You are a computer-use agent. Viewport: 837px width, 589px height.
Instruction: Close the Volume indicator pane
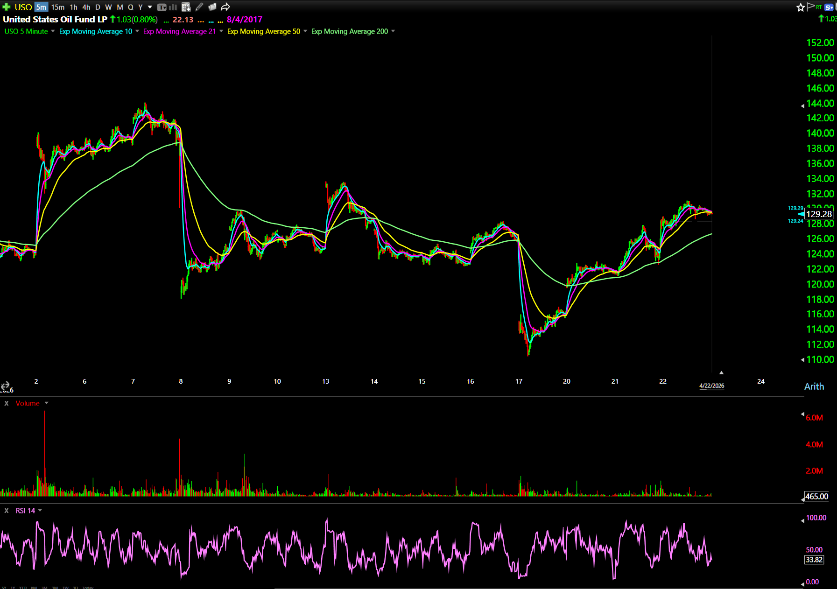click(7, 403)
